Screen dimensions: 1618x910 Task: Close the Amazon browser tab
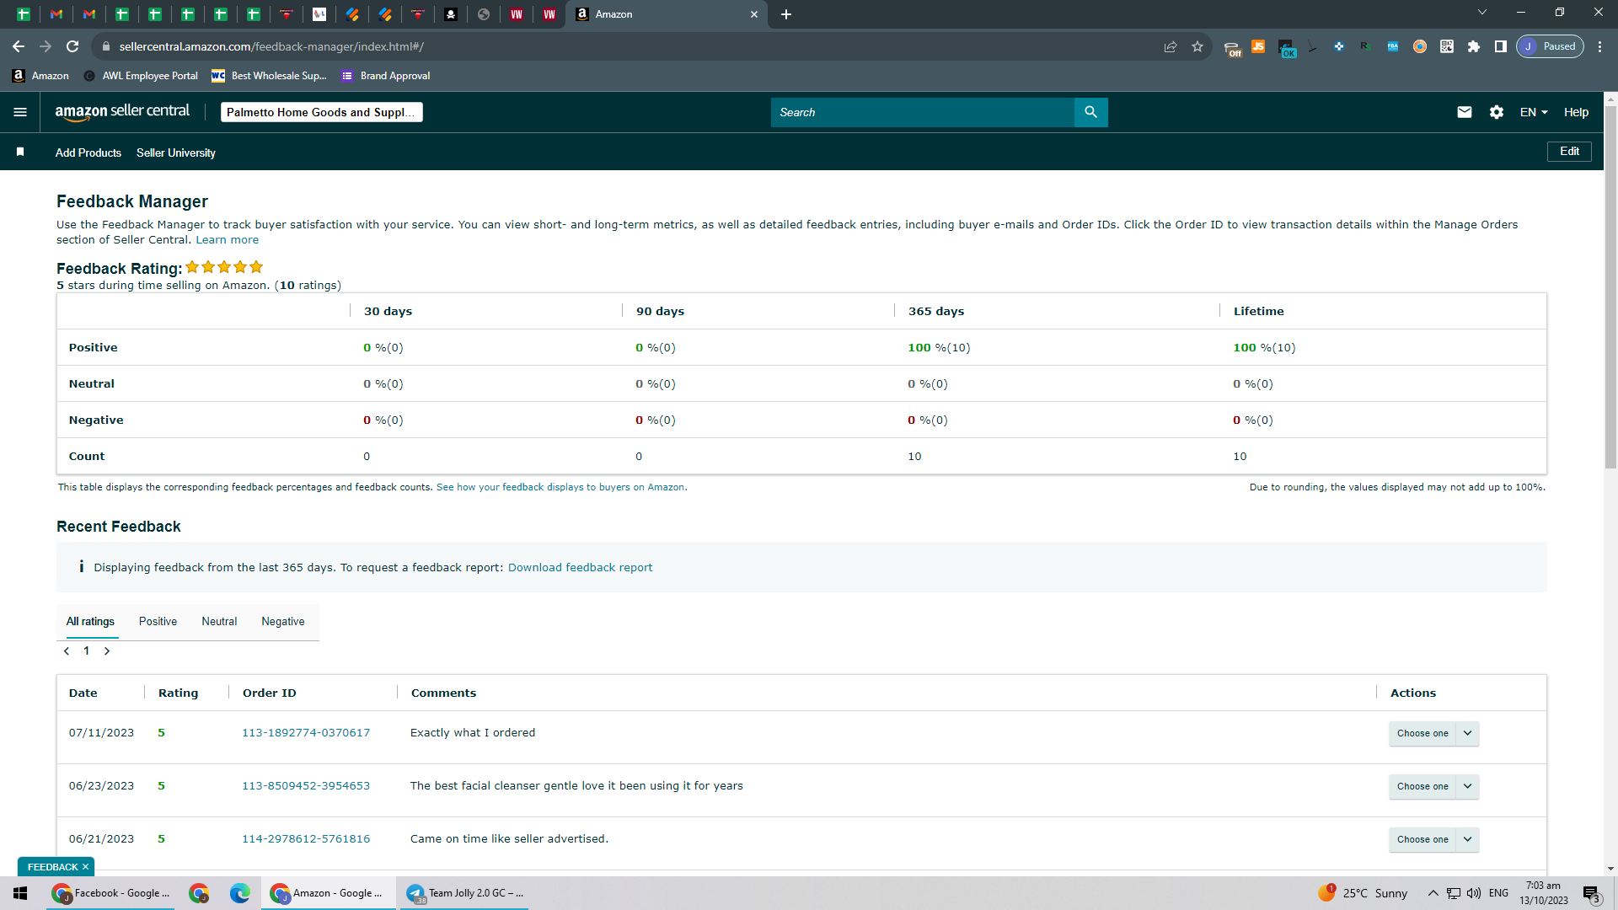pos(754,14)
